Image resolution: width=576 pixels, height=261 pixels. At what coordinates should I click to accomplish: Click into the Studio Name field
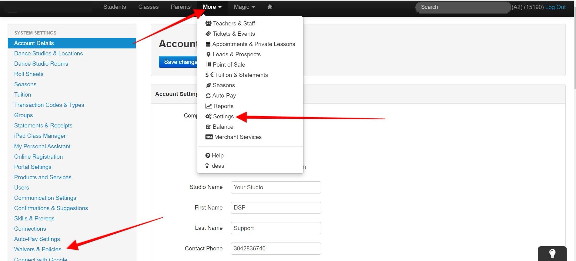click(x=276, y=187)
